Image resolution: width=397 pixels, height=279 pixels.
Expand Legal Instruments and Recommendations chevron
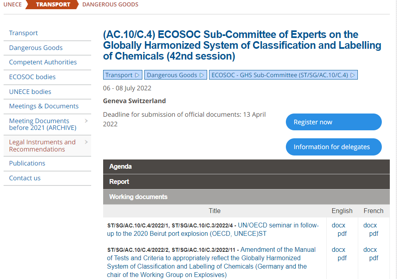pos(86,142)
